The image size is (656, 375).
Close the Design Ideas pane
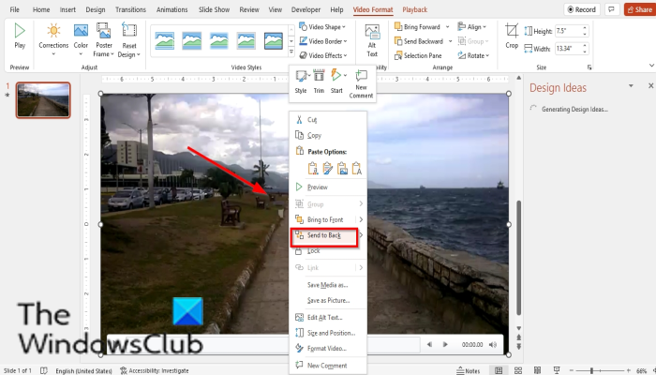(x=650, y=86)
